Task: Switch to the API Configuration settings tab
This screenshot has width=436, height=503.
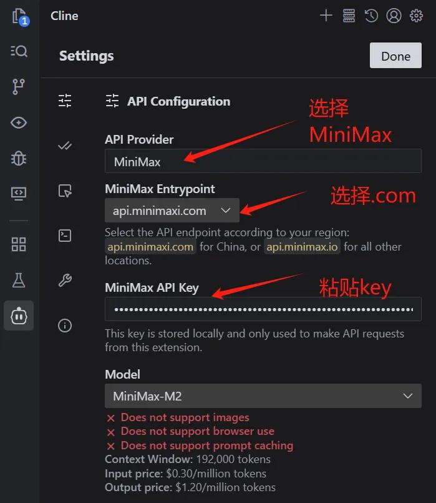Action: coord(65,101)
